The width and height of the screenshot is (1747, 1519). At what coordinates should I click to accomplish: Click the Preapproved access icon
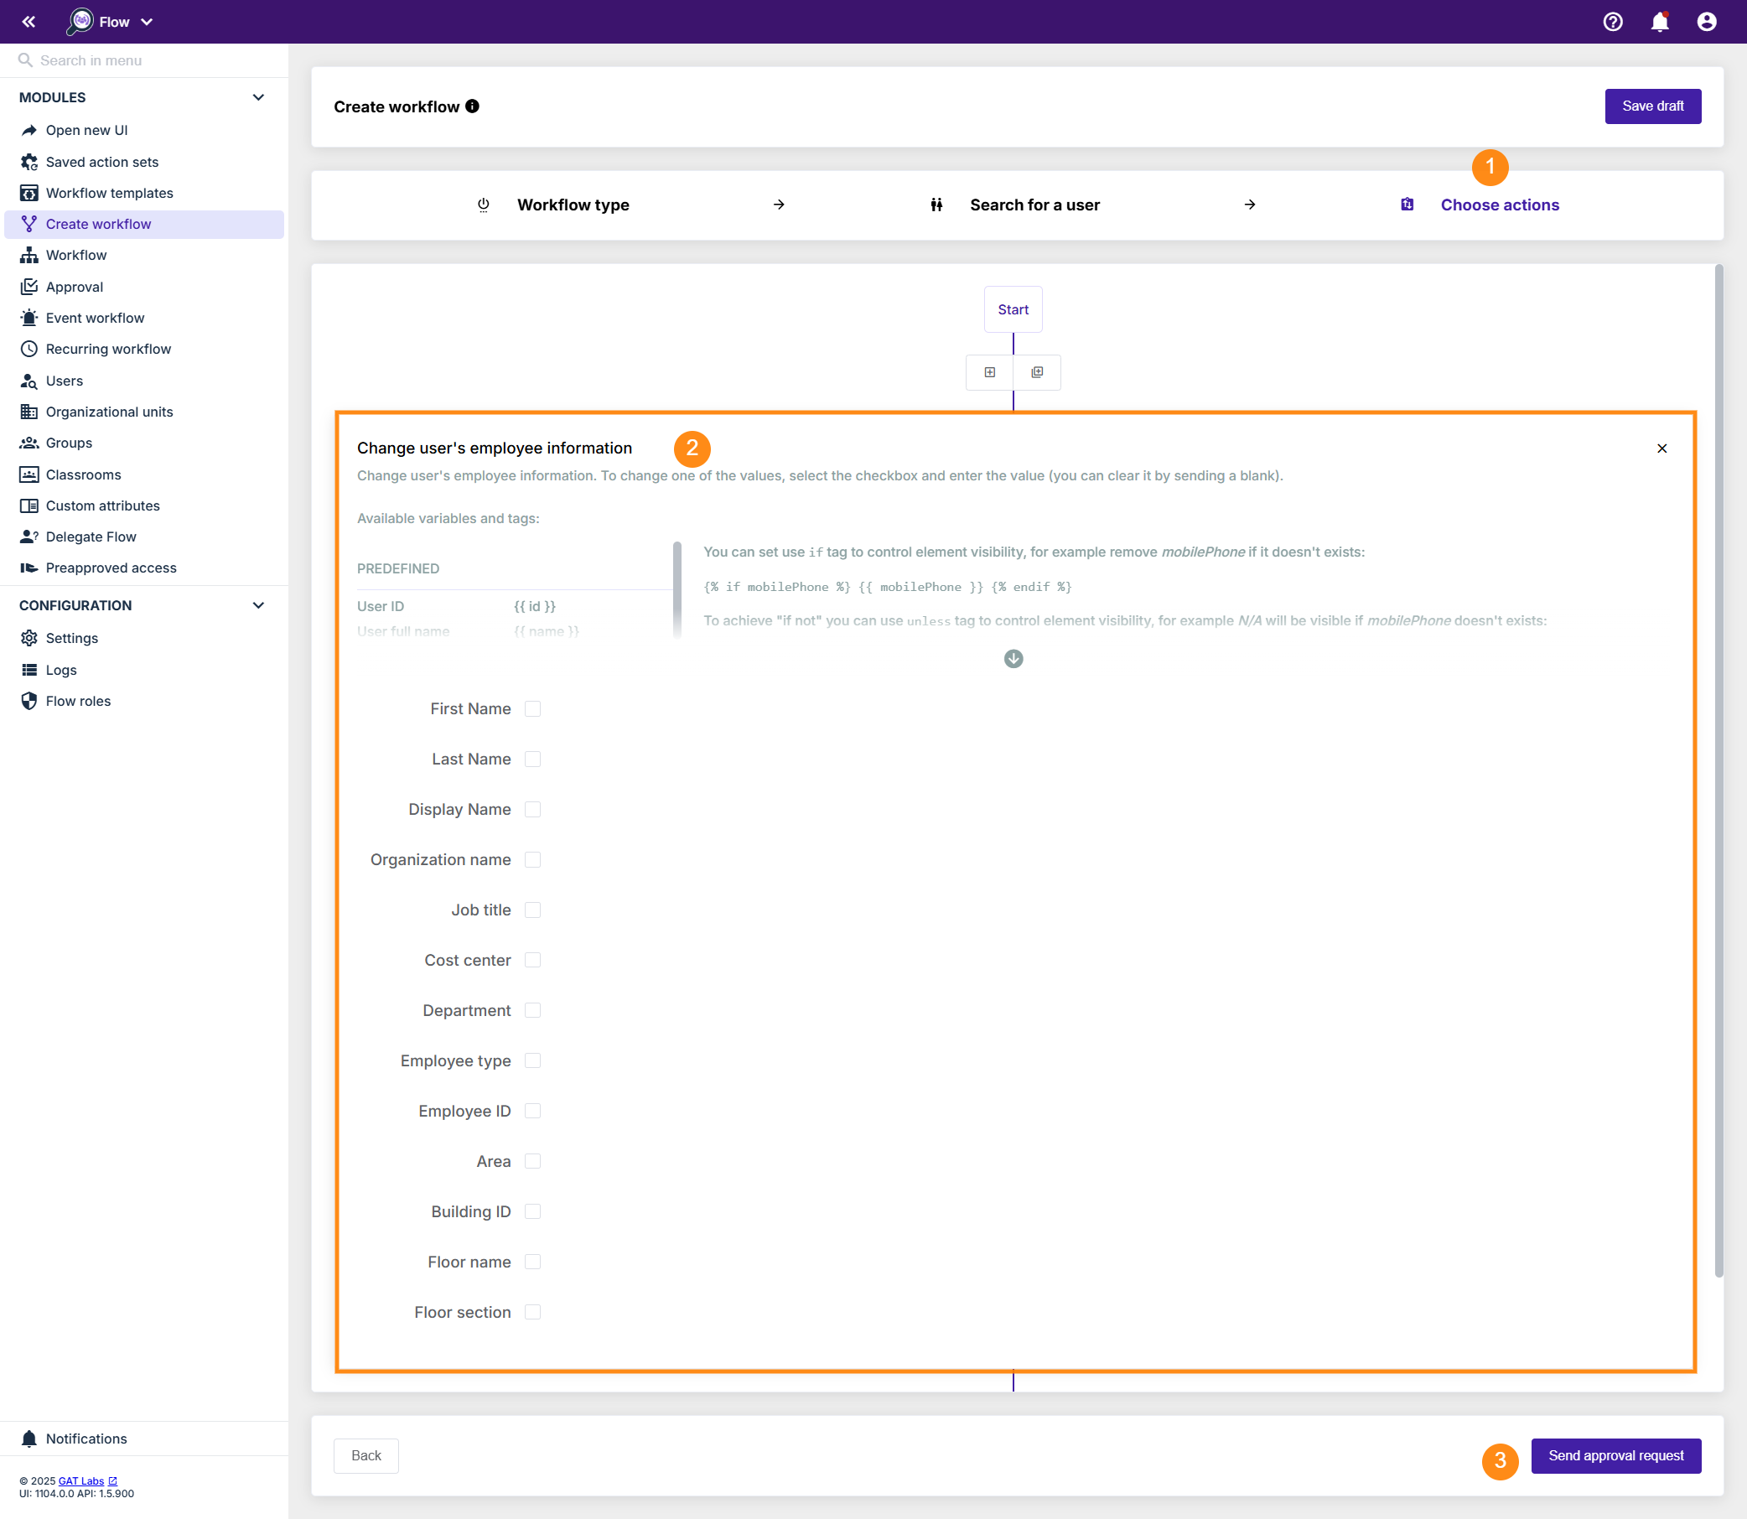(x=29, y=568)
